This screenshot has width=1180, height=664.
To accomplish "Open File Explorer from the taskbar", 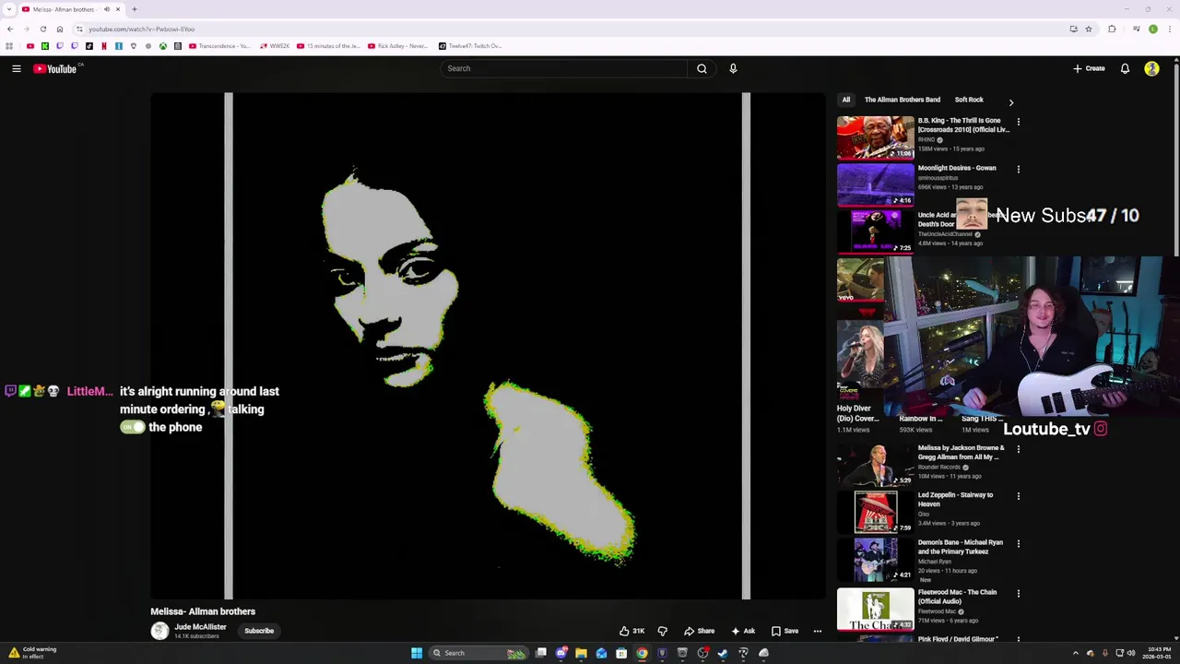I will (x=581, y=653).
